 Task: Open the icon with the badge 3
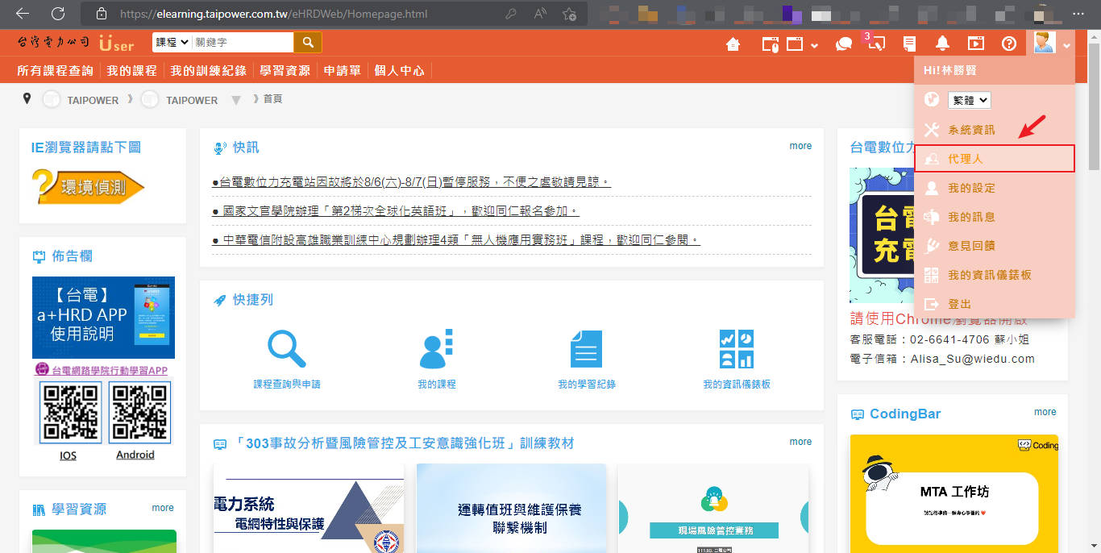coord(875,43)
